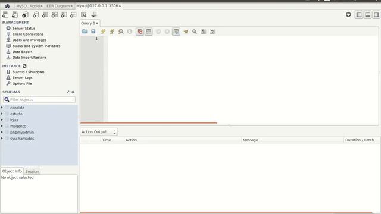Toggle bottom output panel visibility
Viewport: 381px width, 214px height.
[x=368, y=15]
